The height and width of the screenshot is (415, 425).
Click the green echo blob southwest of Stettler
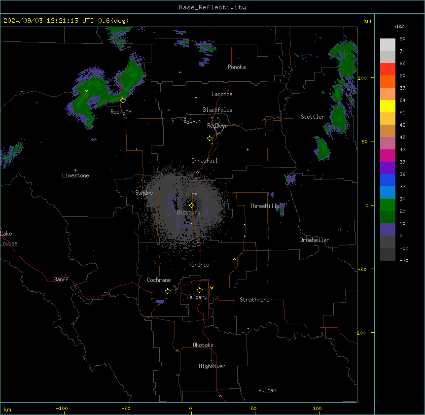[322, 149]
